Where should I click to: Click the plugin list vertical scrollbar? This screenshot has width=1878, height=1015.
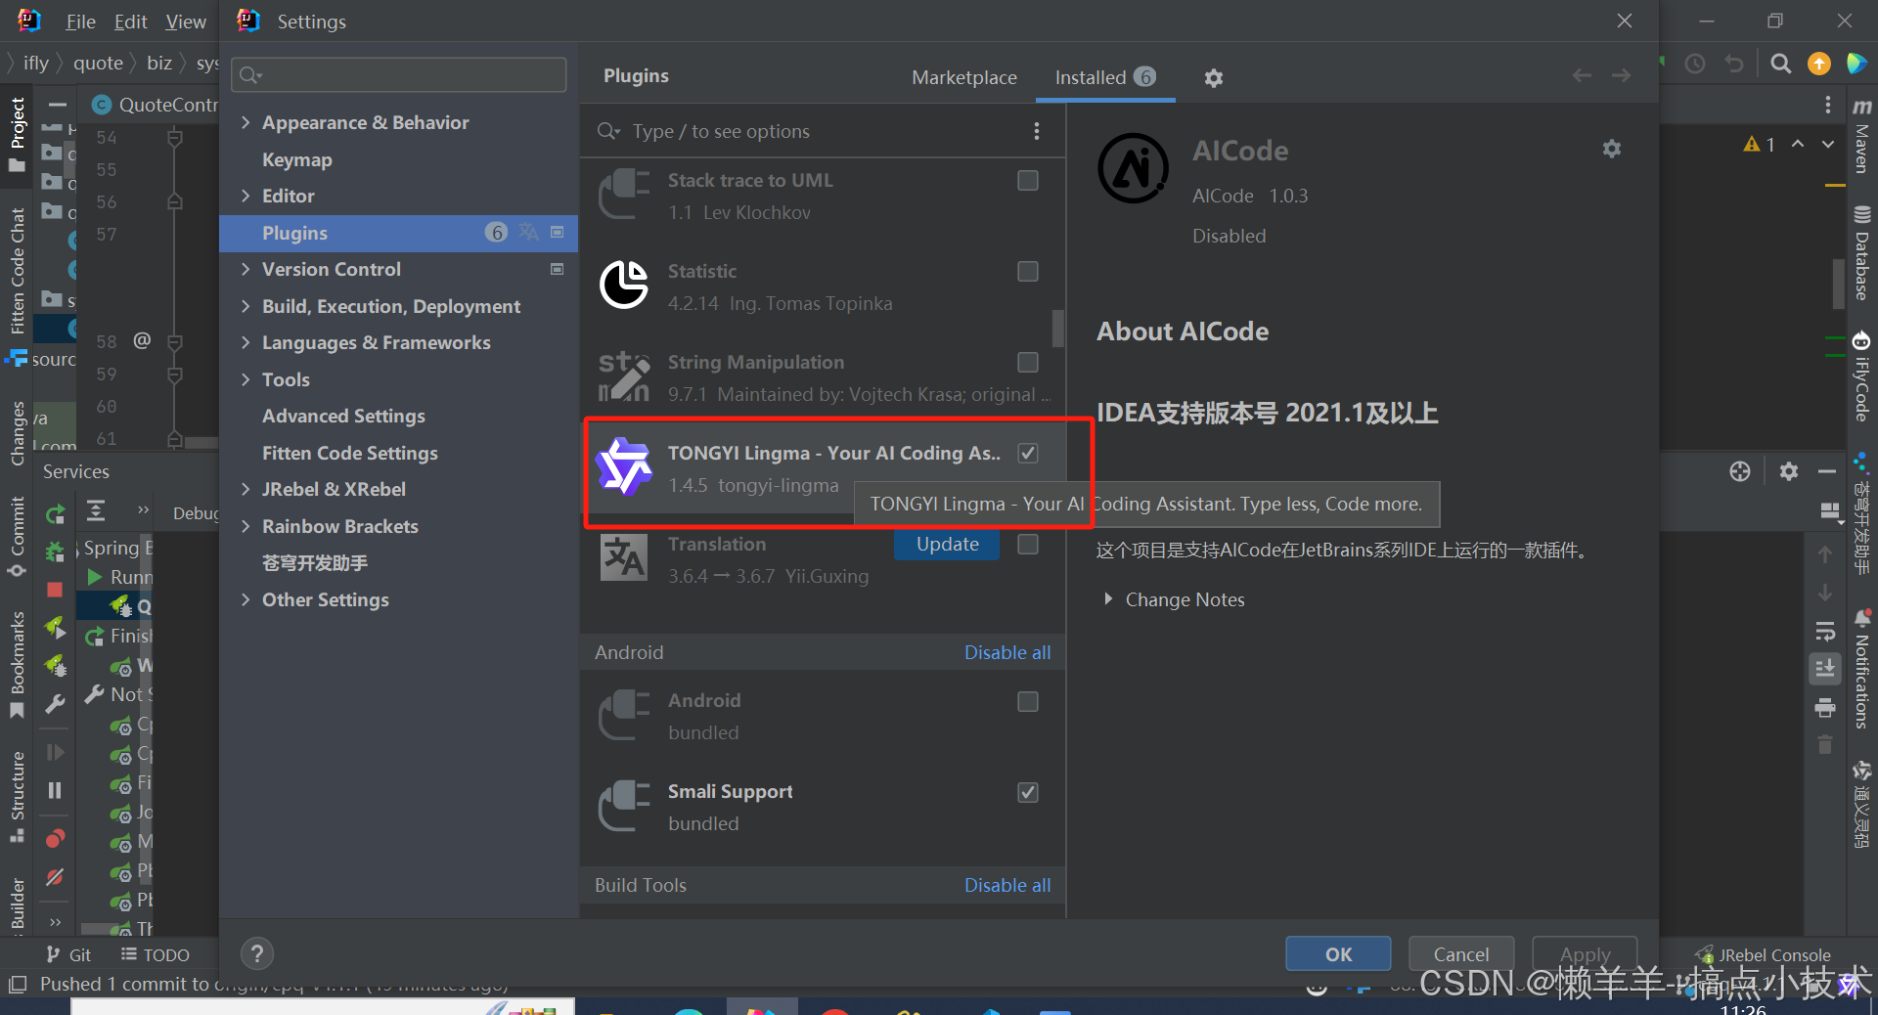point(1057,329)
